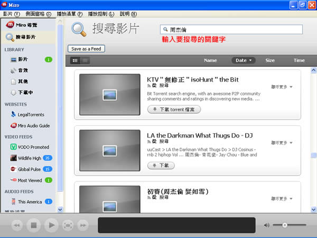The image size is (317, 238).
Task: Expand show more on LA the Darkman result
Action: pyautogui.click(x=282, y=143)
